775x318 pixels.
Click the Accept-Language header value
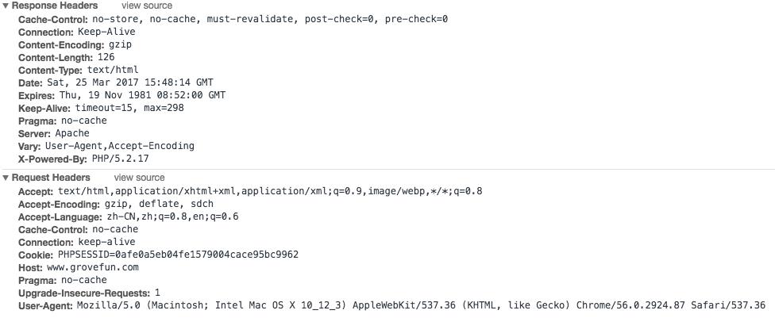click(x=172, y=216)
